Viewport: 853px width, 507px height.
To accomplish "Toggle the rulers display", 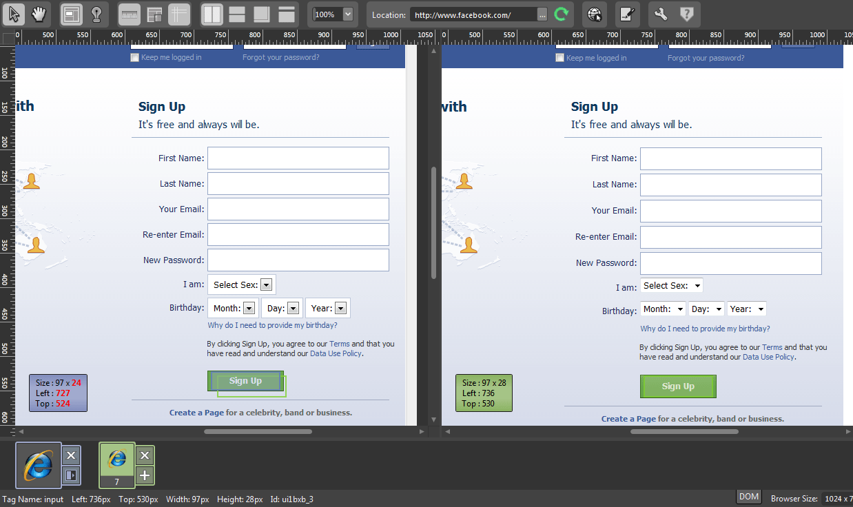I will pos(130,14).
